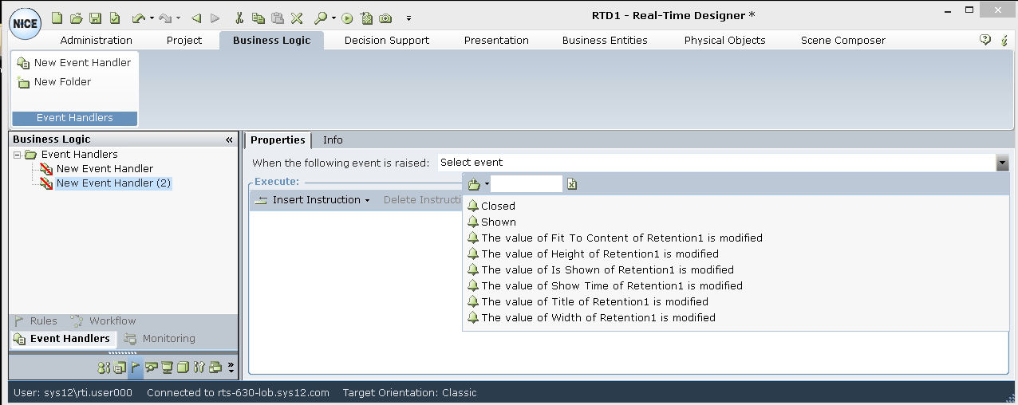This screenshot has width=1018, height=405.
Task: Go to the Presentation tab
Action: (x=496, y=40)
